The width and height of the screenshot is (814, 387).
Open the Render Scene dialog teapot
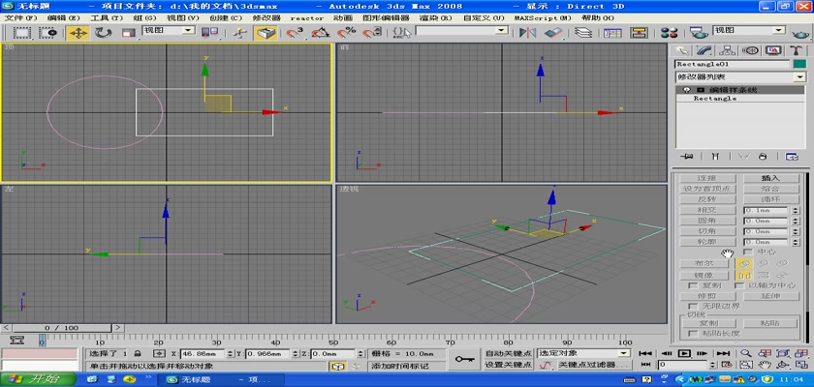click(x=700, y=33)
